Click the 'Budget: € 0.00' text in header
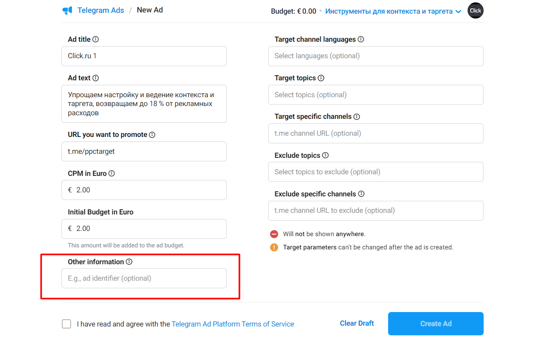533x353 pixels. point(293,11)
